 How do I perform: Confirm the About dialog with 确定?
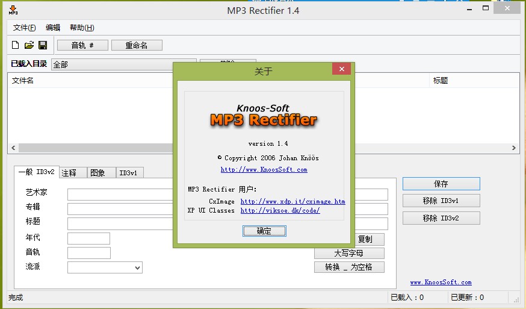pos(264,231)
